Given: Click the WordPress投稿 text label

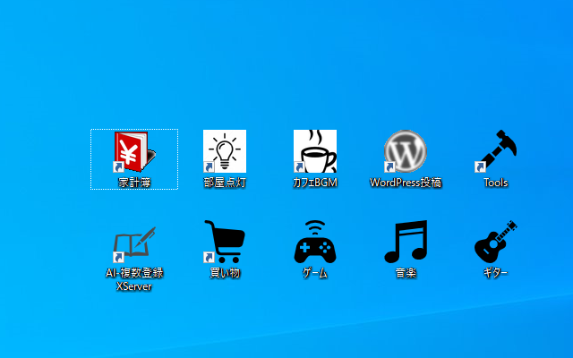Looking at the screenshot, I should 406,183.
